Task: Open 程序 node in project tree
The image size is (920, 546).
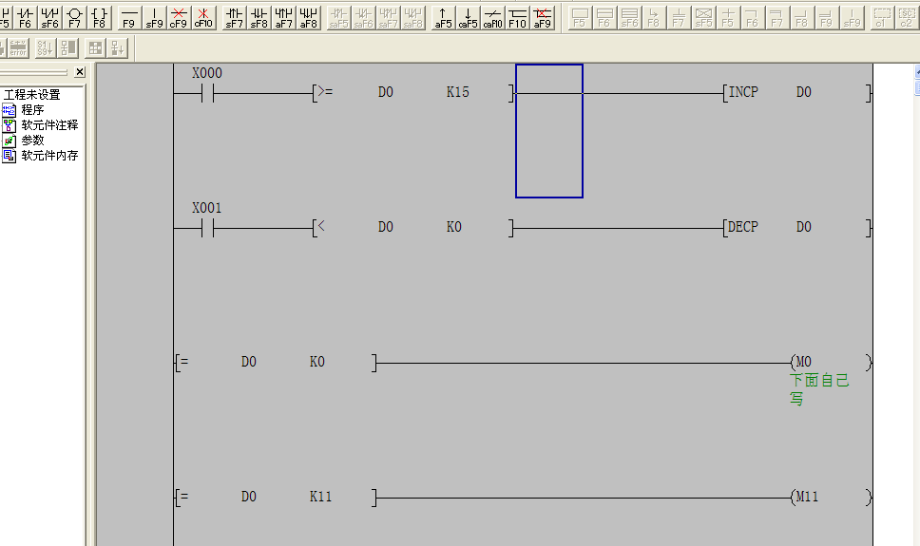Action: (32, 110)
